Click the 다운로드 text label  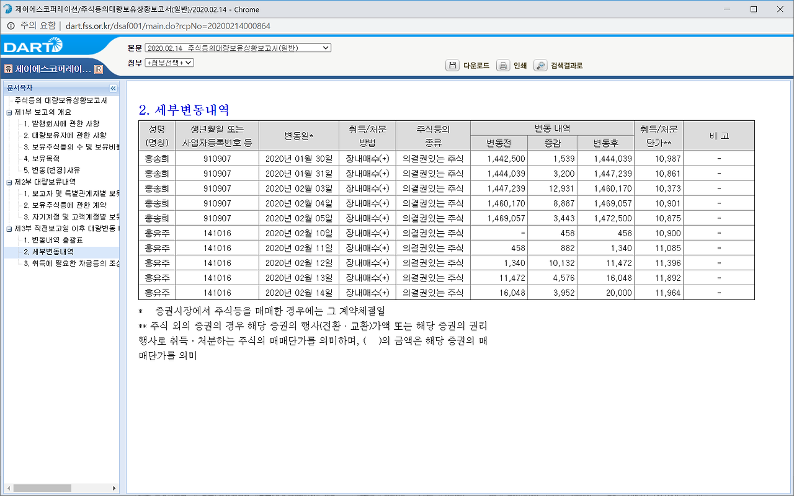click(475, 65)
